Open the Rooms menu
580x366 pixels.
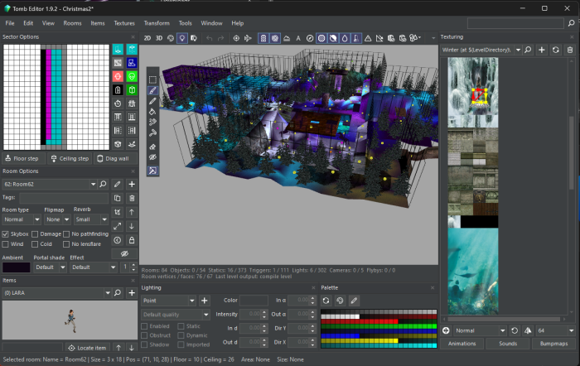tap(73, 23)
